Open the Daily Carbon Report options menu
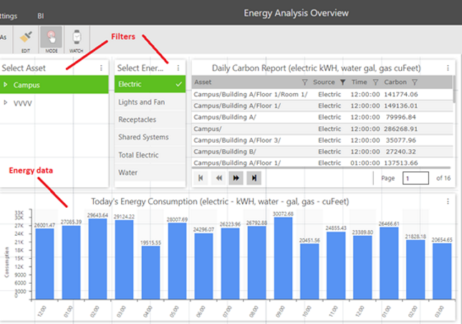Screen dimensions: 462x324 click(448, 68)
